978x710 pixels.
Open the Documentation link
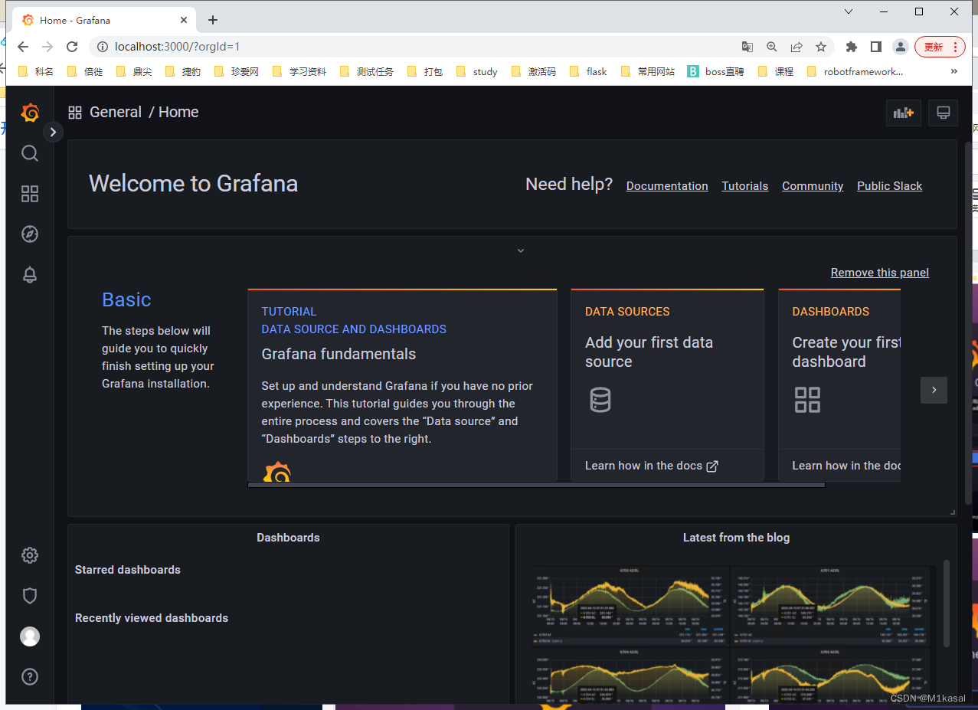coord(667,186)
